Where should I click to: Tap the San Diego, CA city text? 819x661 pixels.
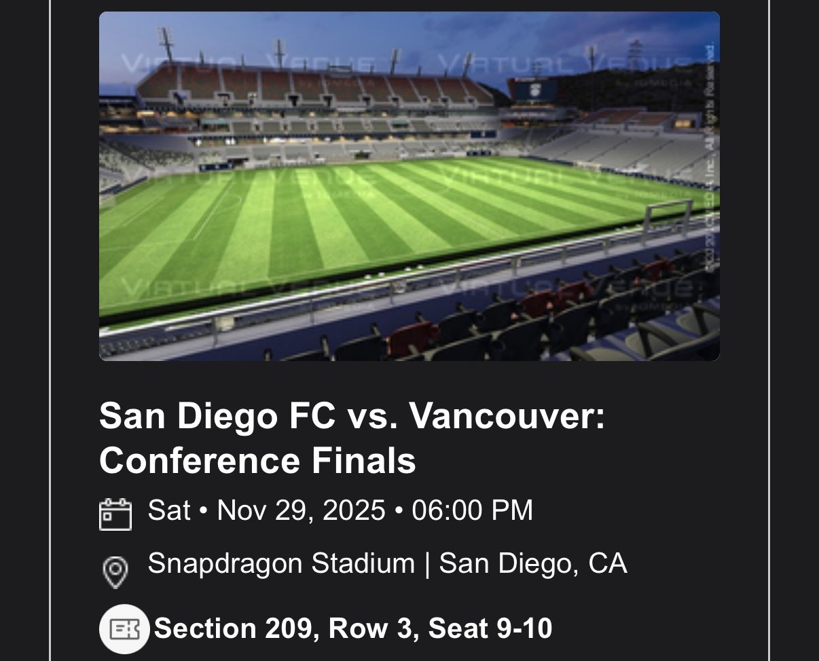coord(533,563)
